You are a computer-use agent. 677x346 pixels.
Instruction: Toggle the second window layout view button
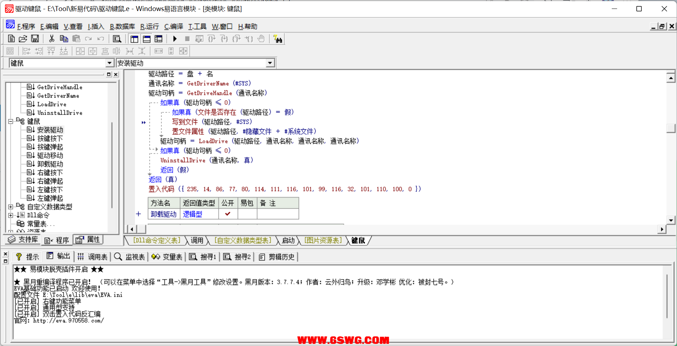coord(147,39)
